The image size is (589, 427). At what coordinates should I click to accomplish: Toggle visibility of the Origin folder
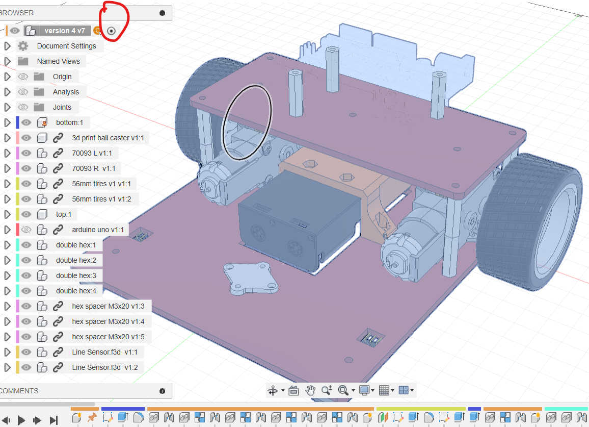(x=22, y=77)
